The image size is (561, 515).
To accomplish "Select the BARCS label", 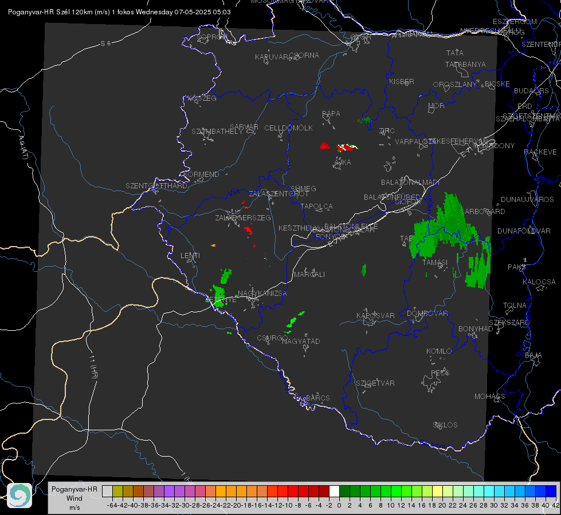I will [x=317, y=398].
